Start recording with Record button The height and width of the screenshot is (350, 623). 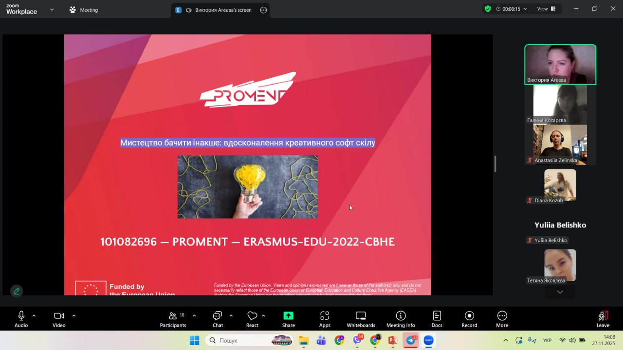(x=469, y=319)
